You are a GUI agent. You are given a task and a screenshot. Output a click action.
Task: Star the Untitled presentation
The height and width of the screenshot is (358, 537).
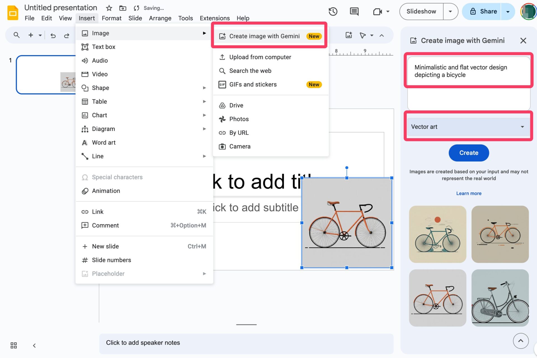point(109,8)
